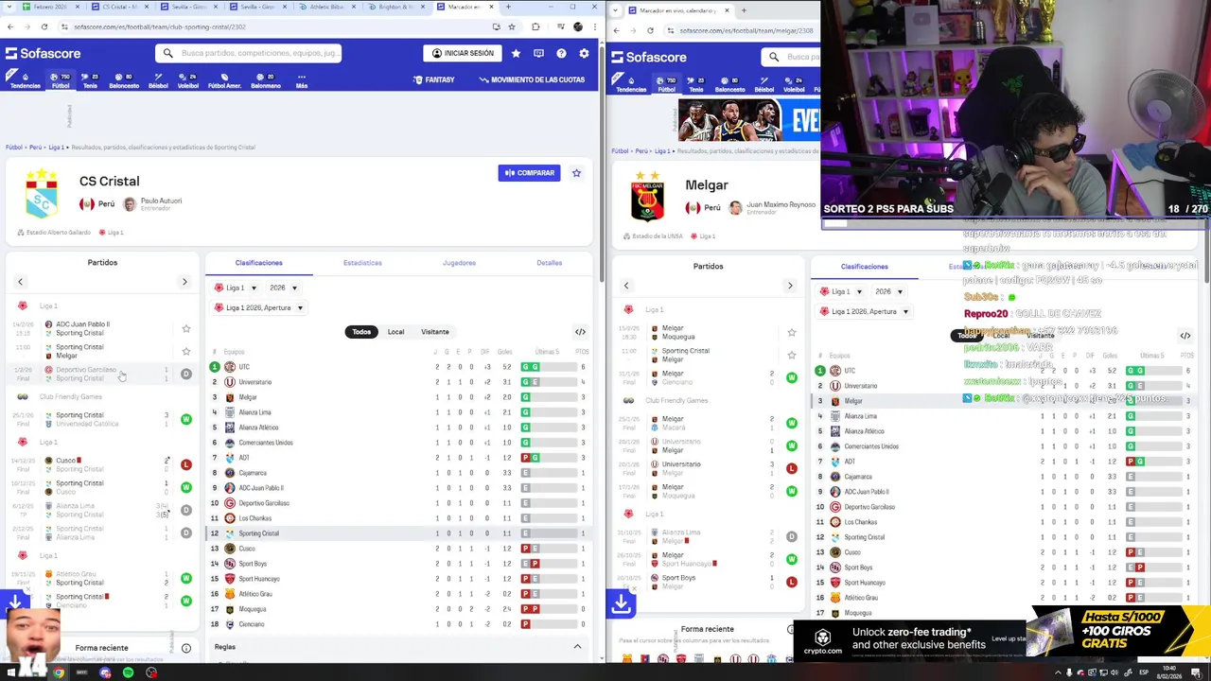
Task: Click the download arrow icon in Melgar window
Action: point(621,603)
